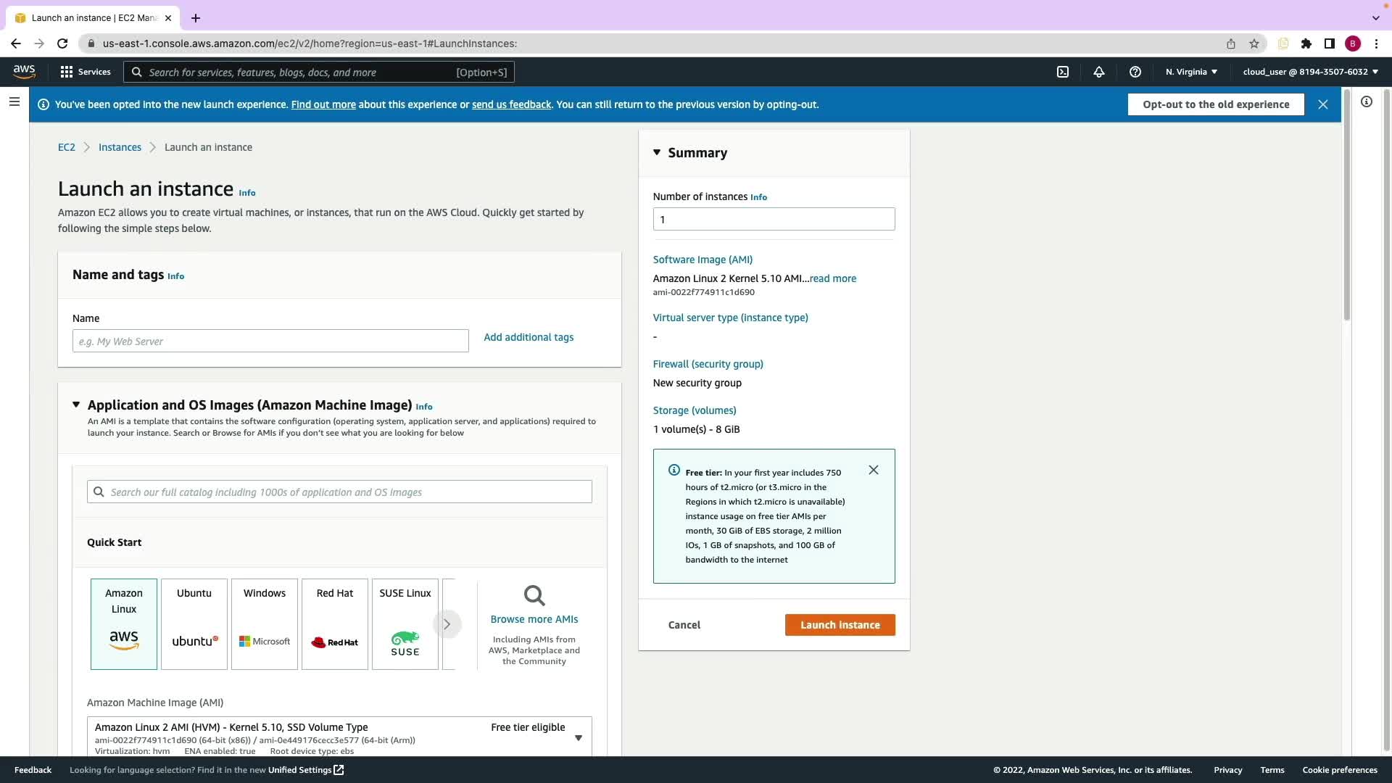Collapse the Application and OS Images section
Screen dimensions: 1392x783
point(76,405)
